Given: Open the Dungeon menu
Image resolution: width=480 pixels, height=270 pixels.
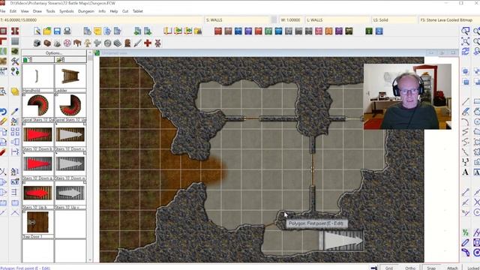Looking at the screenshot, I should pyautogui.click(x=86, y=11).
